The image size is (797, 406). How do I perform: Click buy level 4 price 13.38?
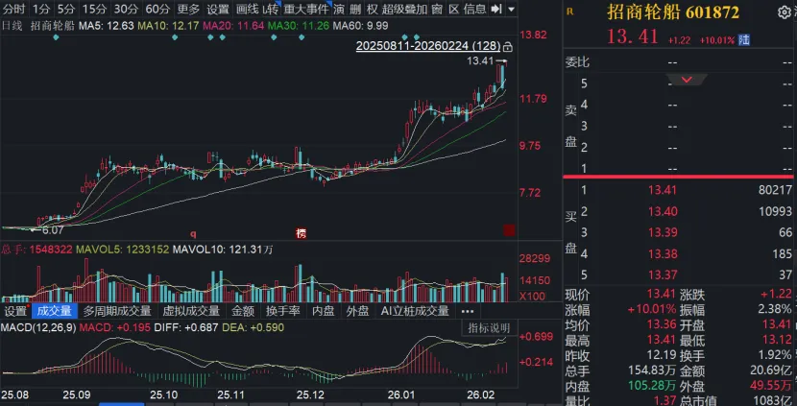(663, 254)
